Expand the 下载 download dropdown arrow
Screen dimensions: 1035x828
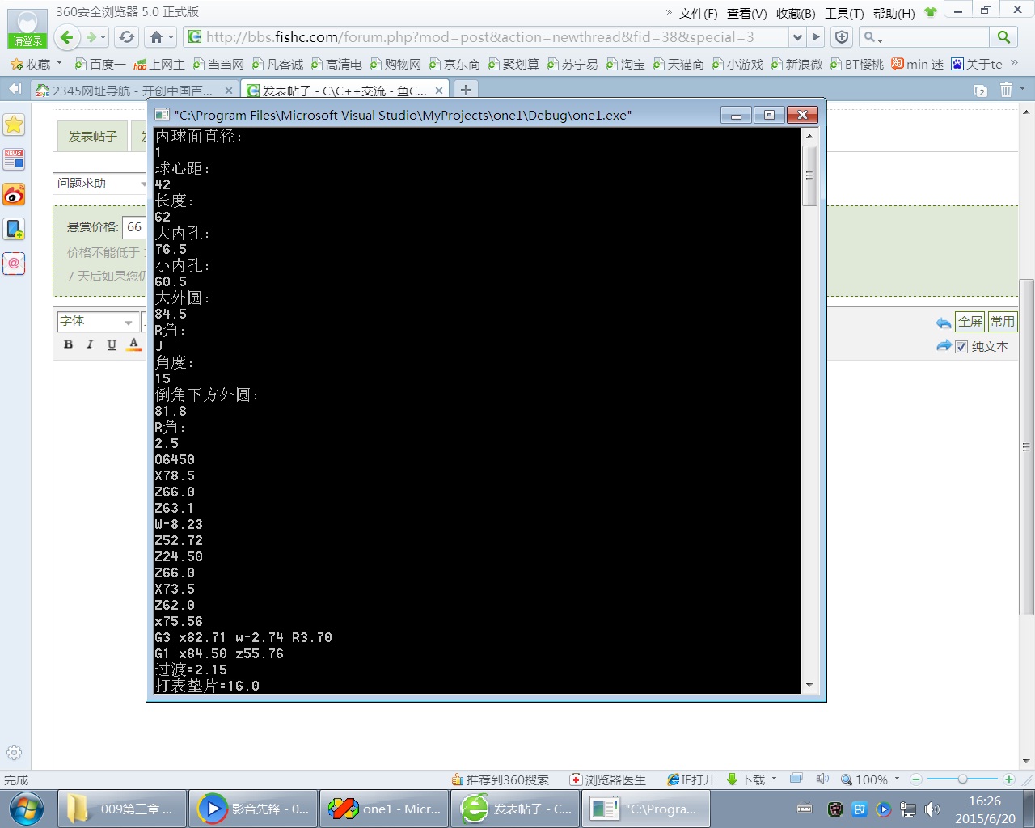pyautogui.click(x=774, y=779)
